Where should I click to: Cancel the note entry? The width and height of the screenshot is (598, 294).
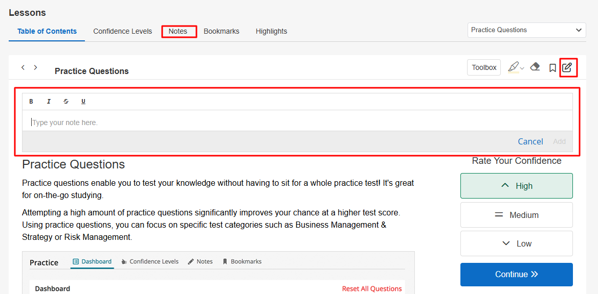[530, 141]
